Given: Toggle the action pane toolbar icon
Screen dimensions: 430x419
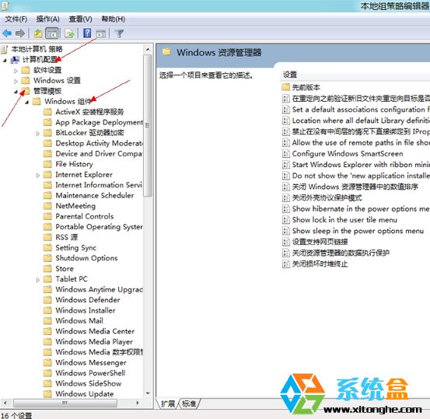Looking at the screenshot, I should 101,33.
